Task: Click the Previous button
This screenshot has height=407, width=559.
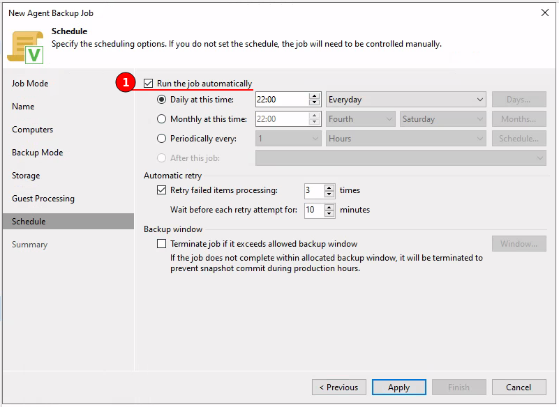Action: pos(338,387)
